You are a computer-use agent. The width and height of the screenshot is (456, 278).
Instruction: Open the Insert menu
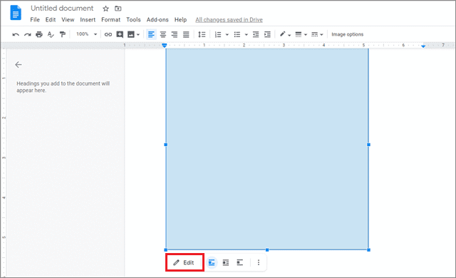pos(88,20)
